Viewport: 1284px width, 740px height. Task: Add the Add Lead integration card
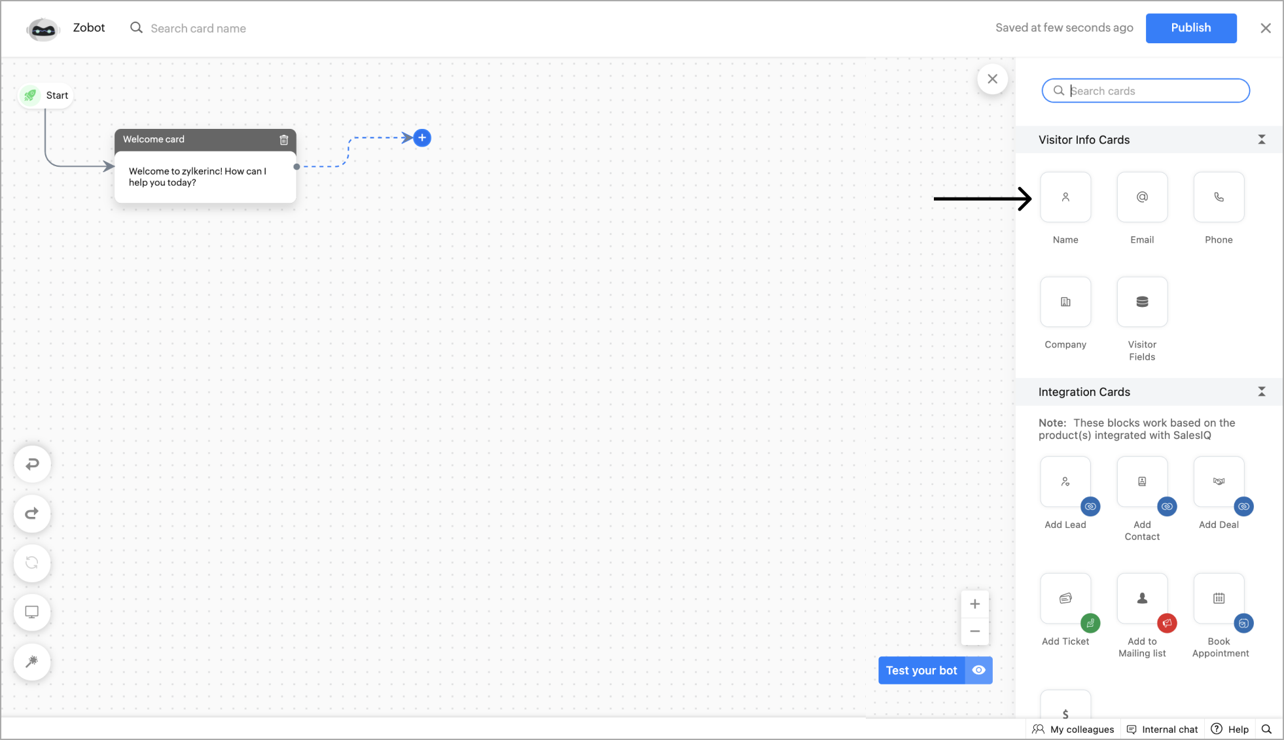1065,482
